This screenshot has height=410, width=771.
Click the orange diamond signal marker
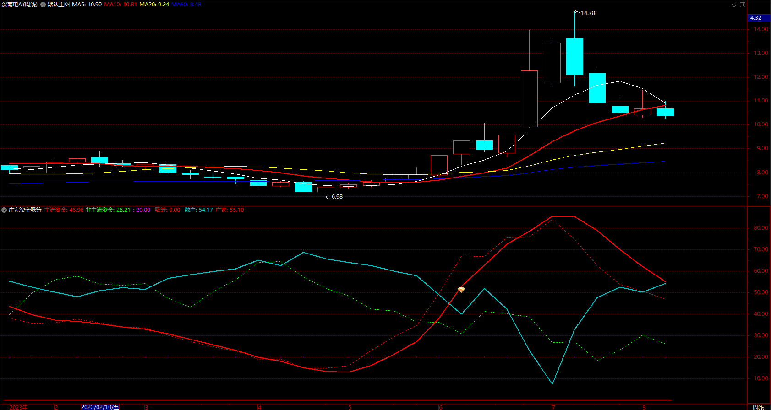(x=461, y=290)
